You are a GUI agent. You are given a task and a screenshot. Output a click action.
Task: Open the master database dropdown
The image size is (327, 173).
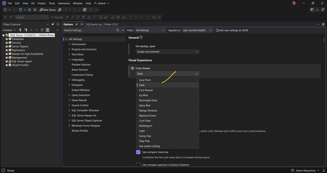[x=32, y=17]
